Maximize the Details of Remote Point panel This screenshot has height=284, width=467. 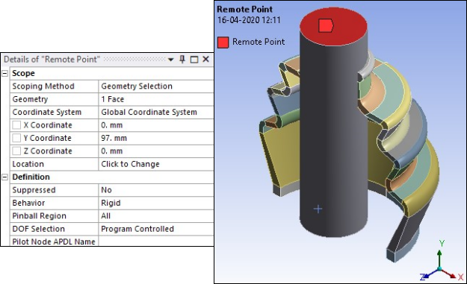[194, 60]
